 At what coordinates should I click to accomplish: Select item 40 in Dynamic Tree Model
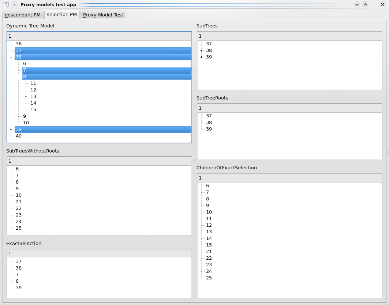19,136
